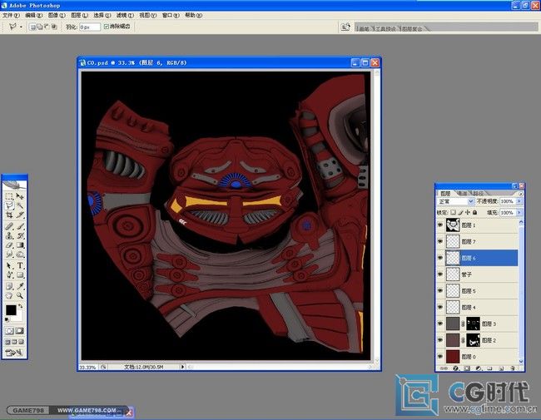Viewport: 541px width, 420px height.
Task: Toggle visibility of the 管子 layer
Action: coord(440,274)
